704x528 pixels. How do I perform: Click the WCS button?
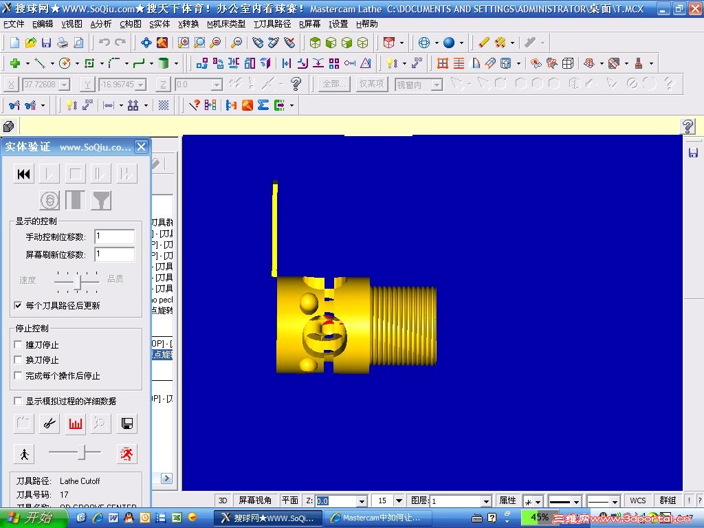coord(638,500)
